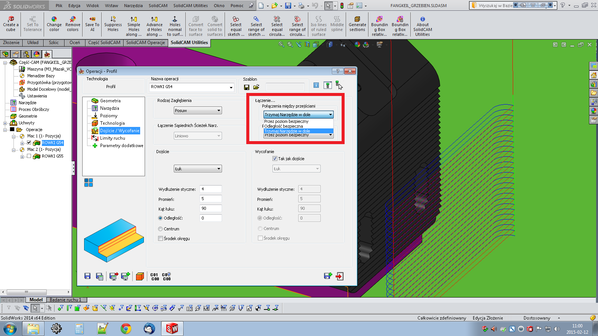Collapse the Mac 1 (1- Pozycja) node
This screenshot has width=598, height=336.
point(13,136)
